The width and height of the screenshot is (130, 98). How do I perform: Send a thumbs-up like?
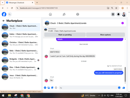(x=124, y=88)
